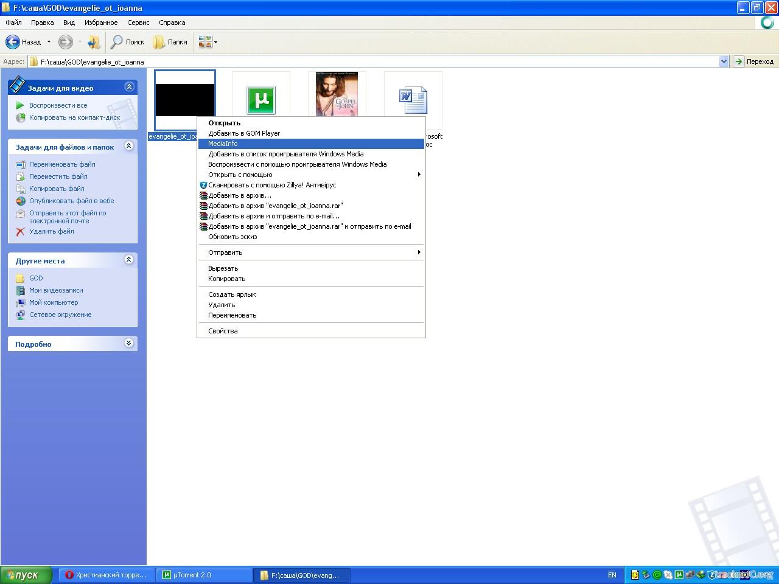Select the Word document file icon
This screenshot has width=779, height=584.
413,100
